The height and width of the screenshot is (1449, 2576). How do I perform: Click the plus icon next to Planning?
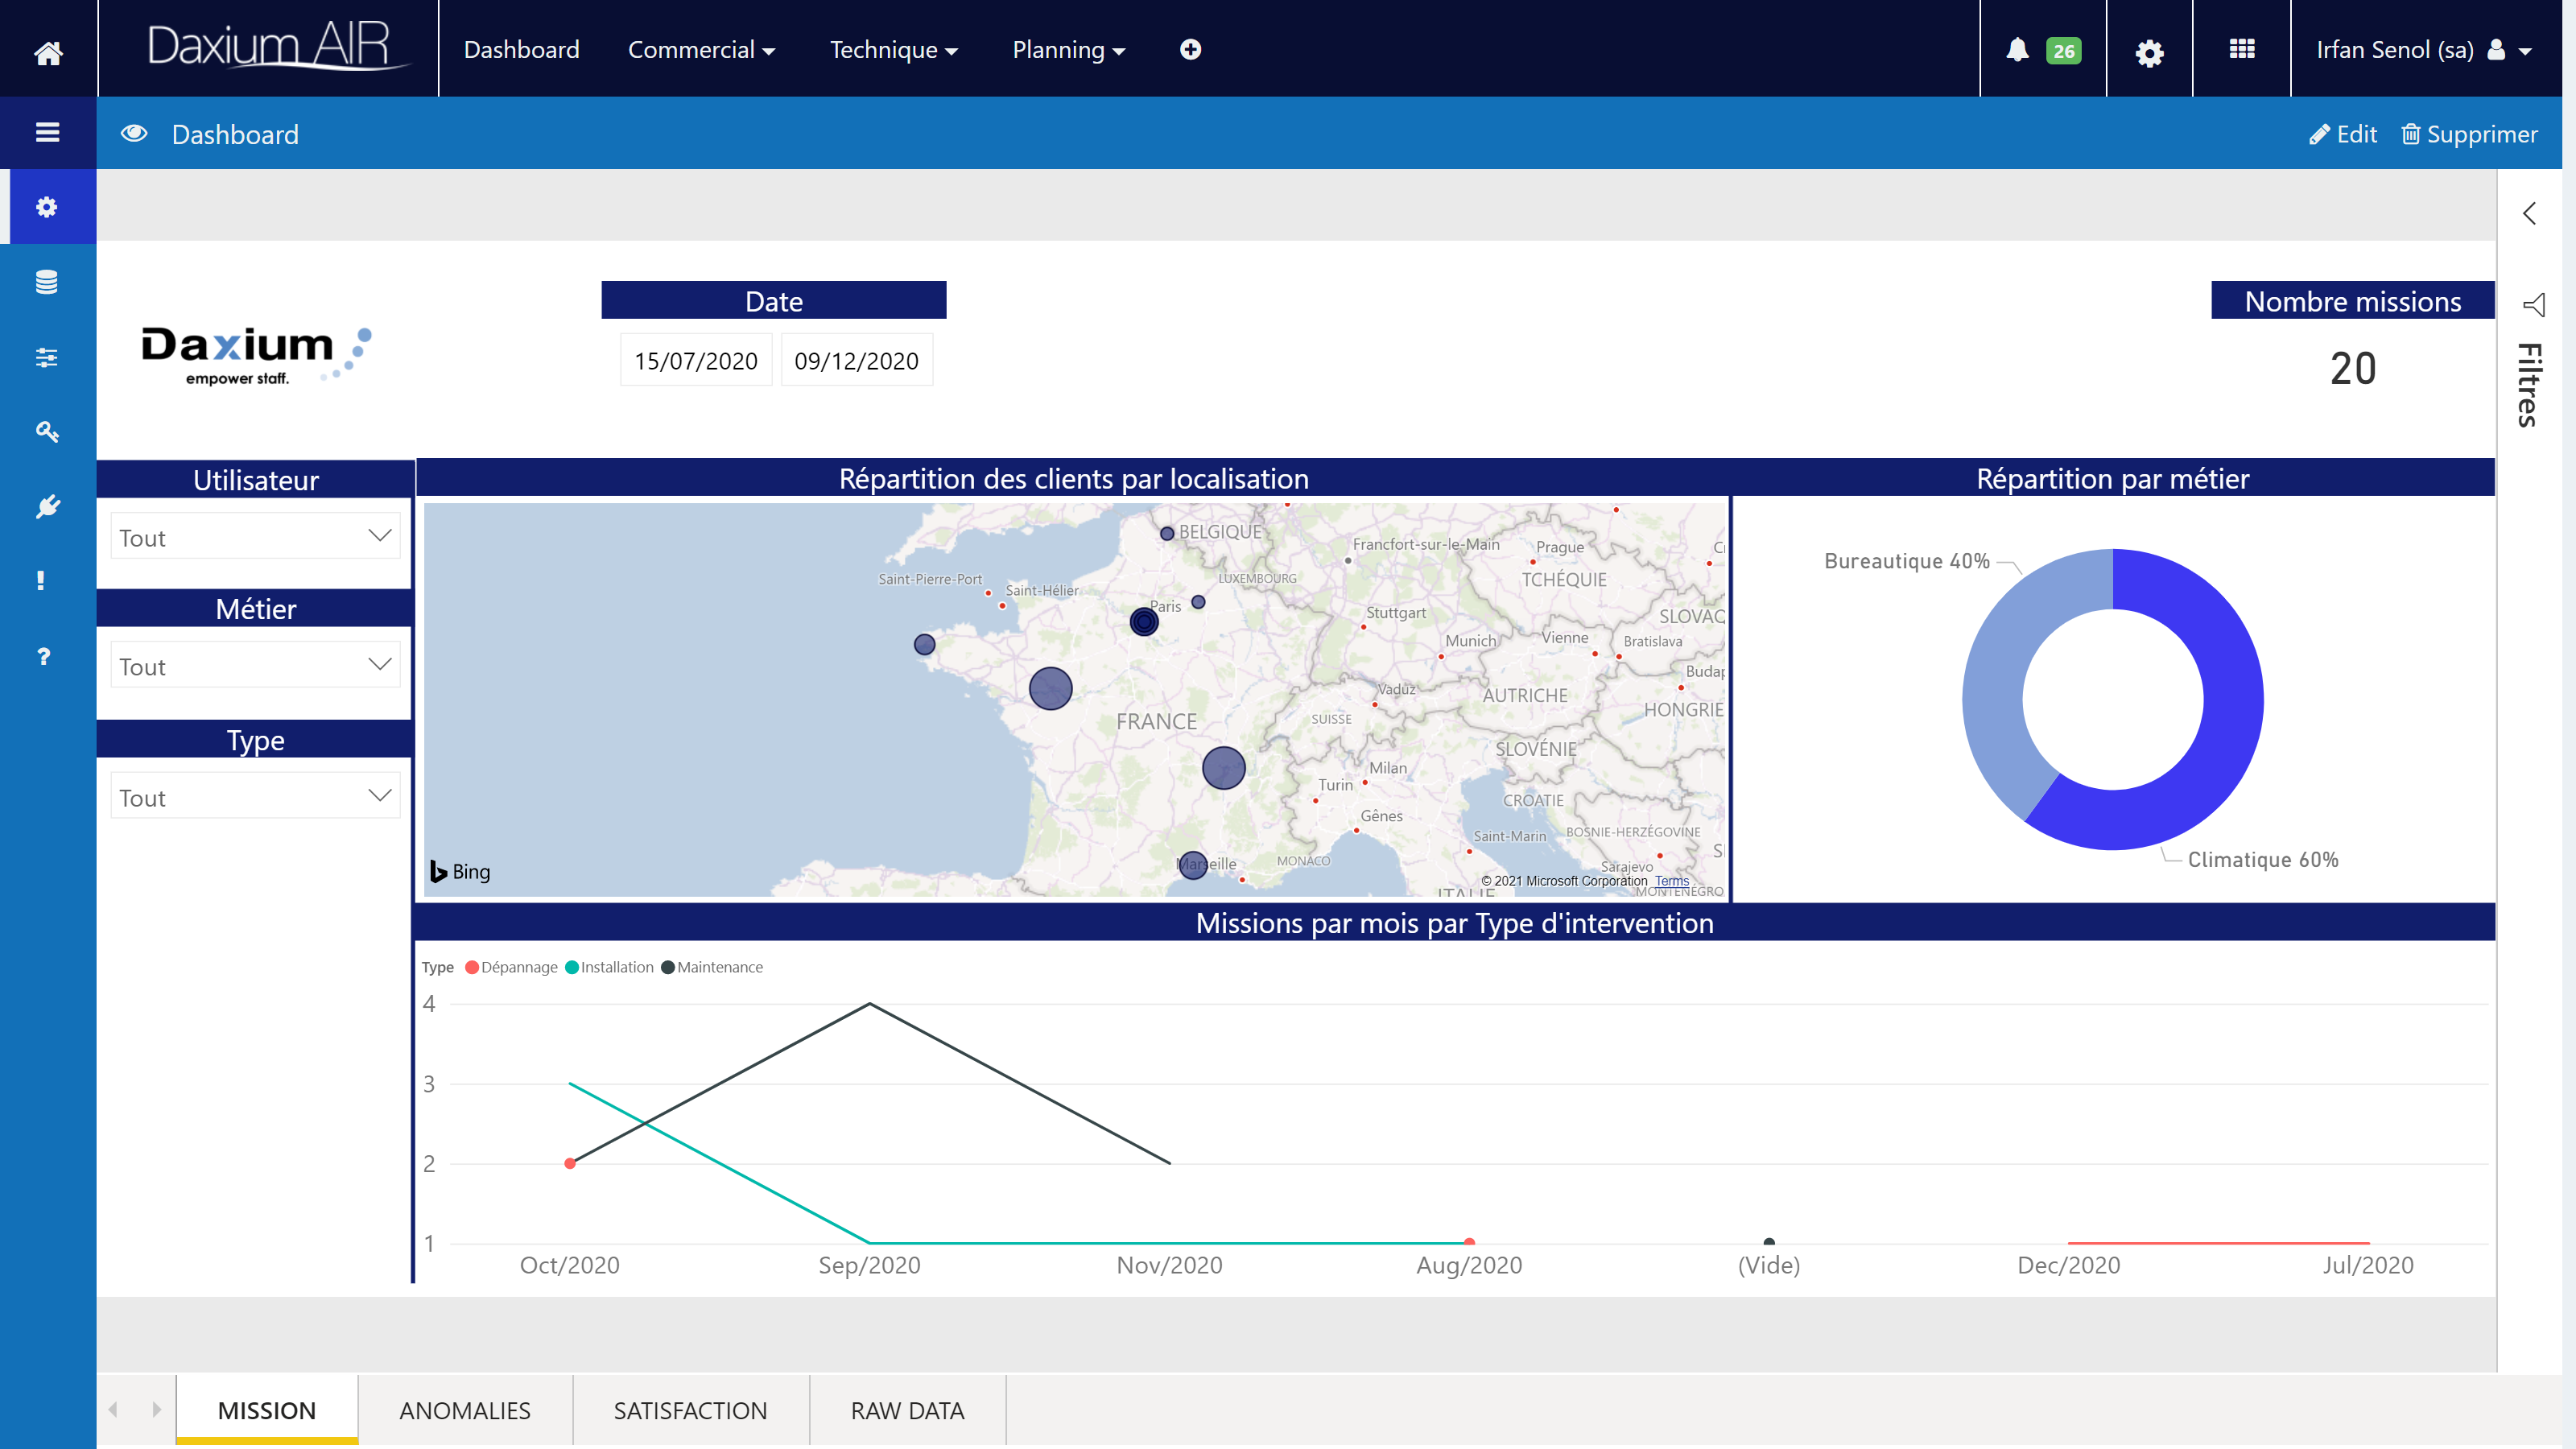tap(1190, 50)
